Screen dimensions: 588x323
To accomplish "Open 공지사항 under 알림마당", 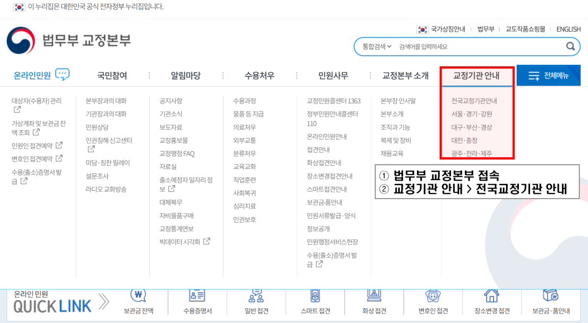I will click(x=171, y=101).
